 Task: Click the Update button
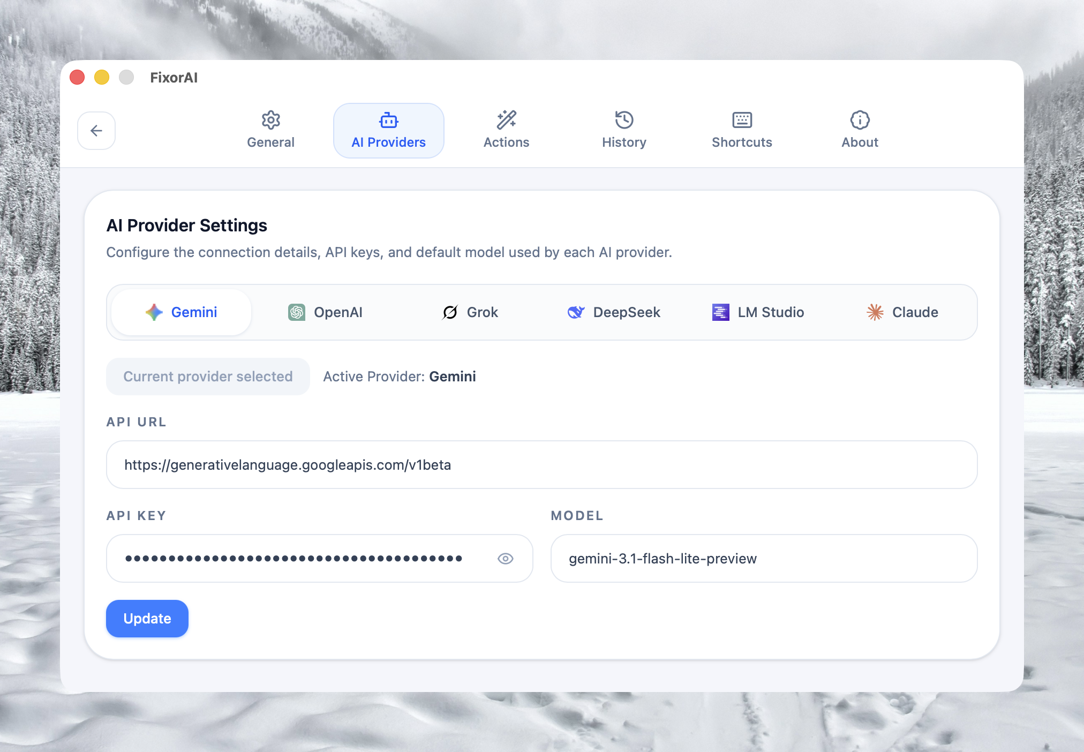(147, 619)
